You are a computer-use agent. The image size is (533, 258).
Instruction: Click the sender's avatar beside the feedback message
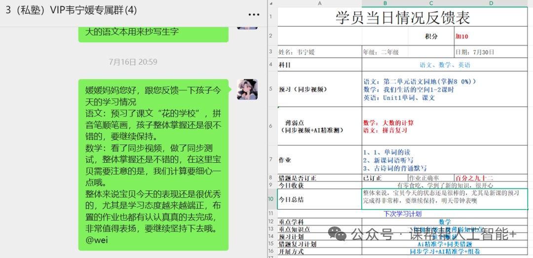[x=247, y=89]
